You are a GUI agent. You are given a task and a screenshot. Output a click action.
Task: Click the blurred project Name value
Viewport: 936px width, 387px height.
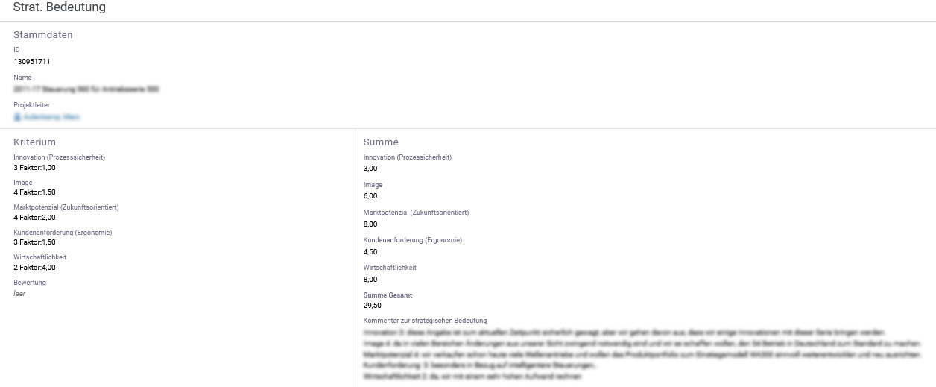tap(86, 89)
